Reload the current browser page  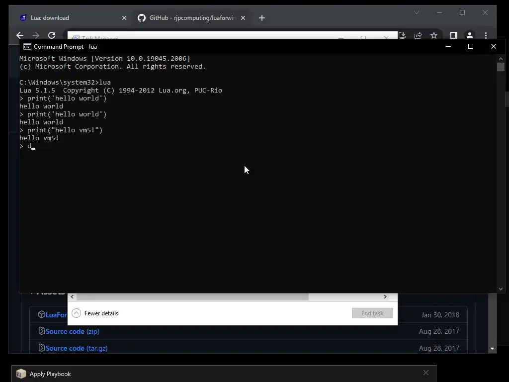pyautogui.click(x=52, y=35)
